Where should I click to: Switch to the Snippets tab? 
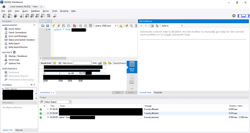[158, 93]
